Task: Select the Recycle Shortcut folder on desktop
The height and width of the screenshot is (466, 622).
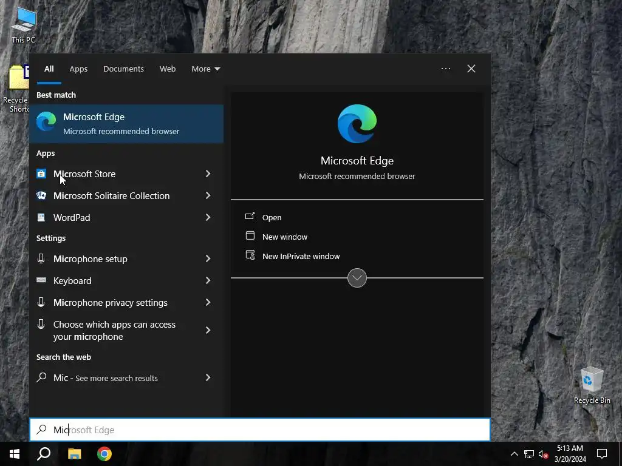Action: tap(16, 89)
